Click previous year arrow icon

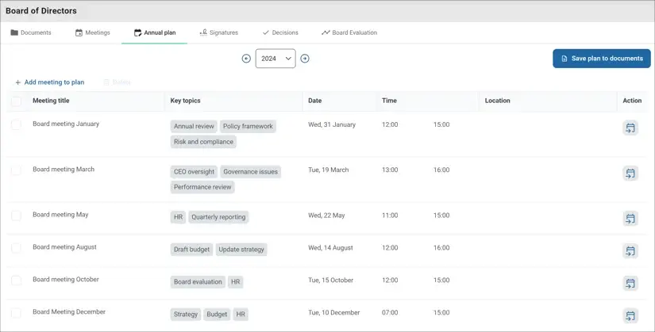[x=246, y=59]
